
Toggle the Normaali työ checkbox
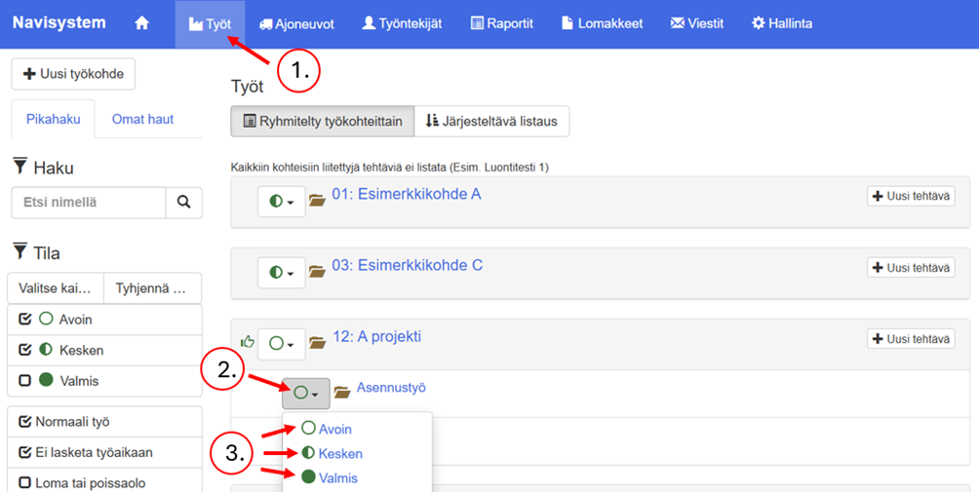25,422
